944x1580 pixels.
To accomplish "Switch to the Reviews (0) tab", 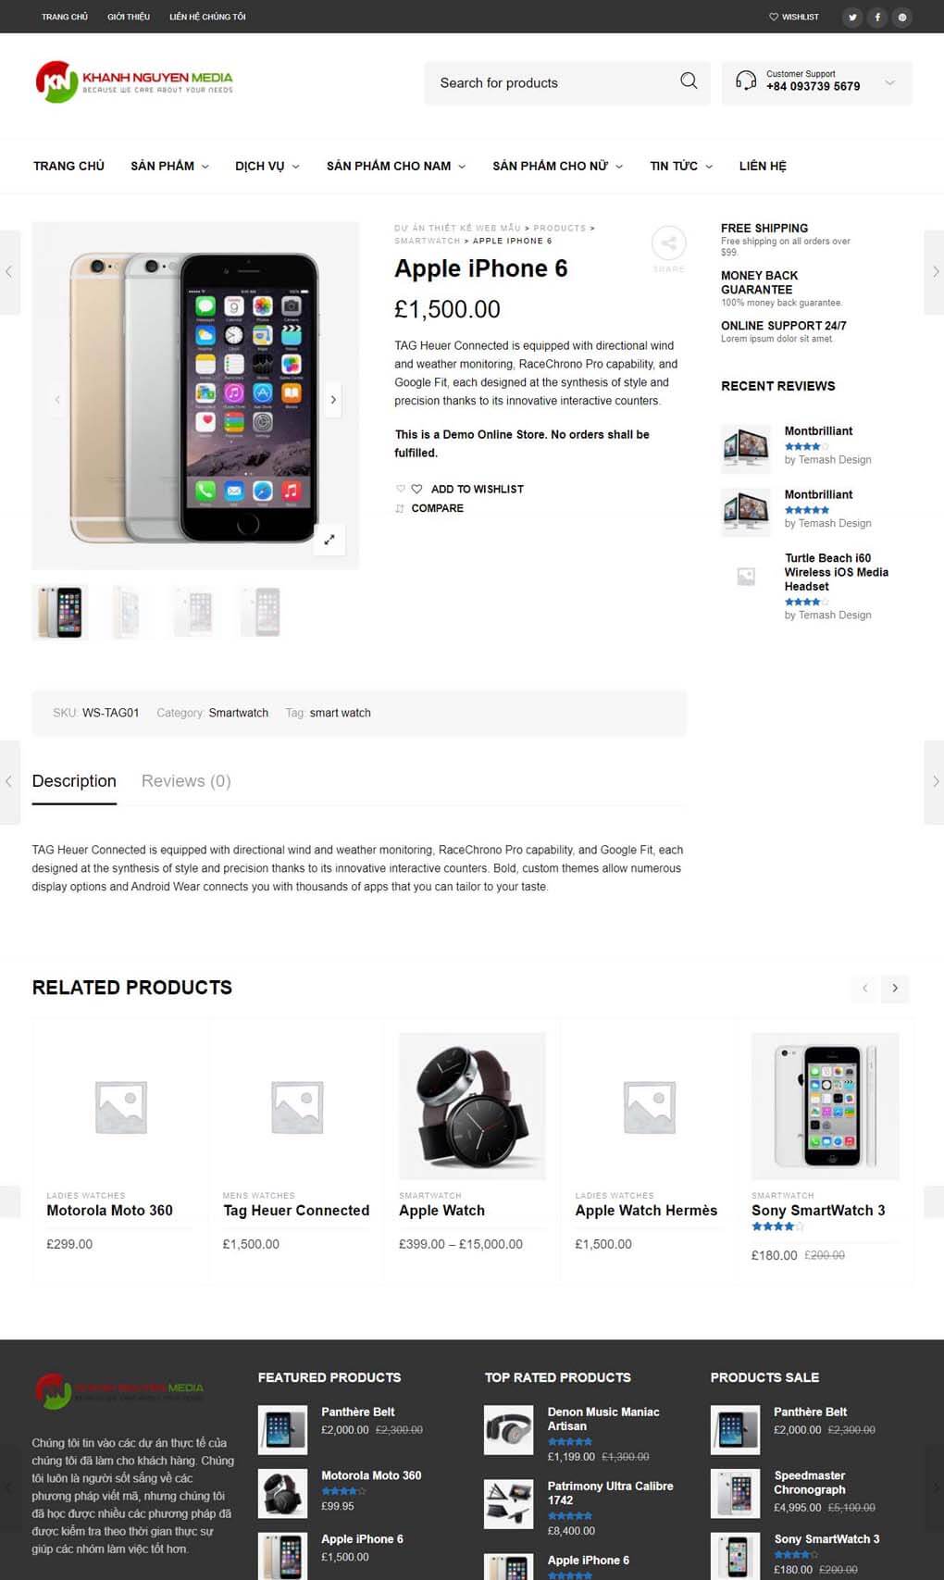I will [186, 781].
